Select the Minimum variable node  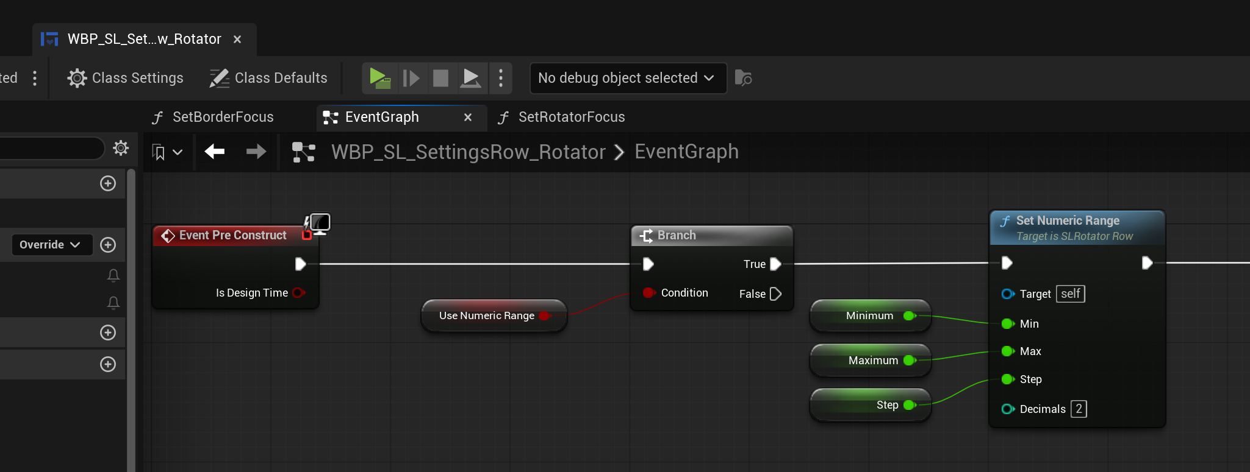coord(871,315)
